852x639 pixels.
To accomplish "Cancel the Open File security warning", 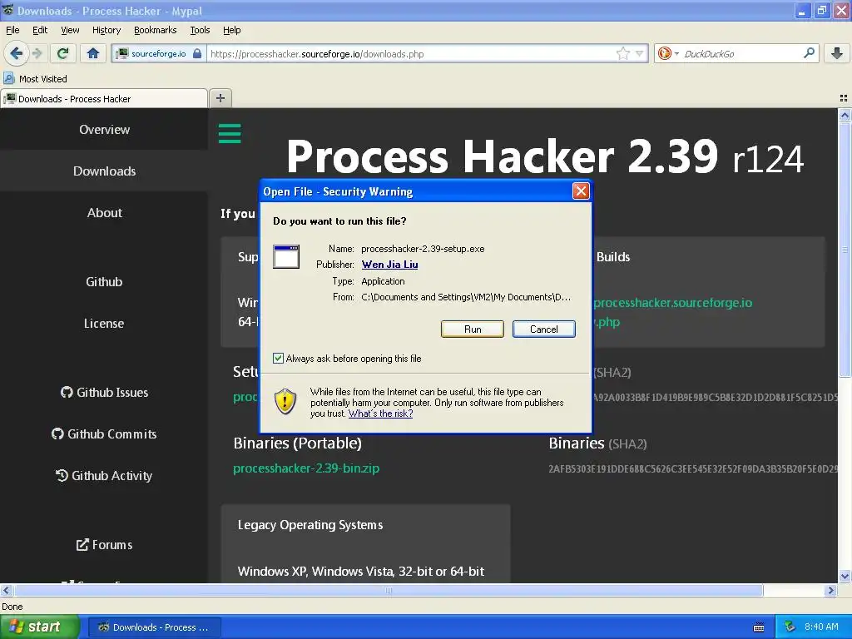I will [x=543, y=329].
